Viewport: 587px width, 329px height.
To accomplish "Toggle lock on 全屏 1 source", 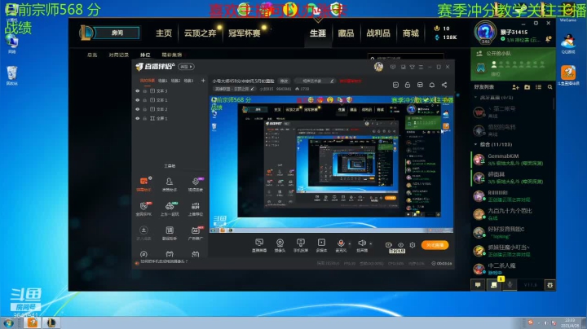I will pyautogui.click(x=145, y=118).
